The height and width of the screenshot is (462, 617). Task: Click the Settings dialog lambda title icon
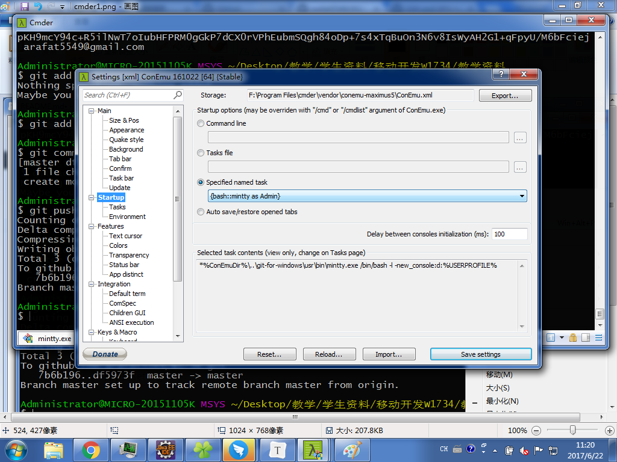[x=84, y=77]
